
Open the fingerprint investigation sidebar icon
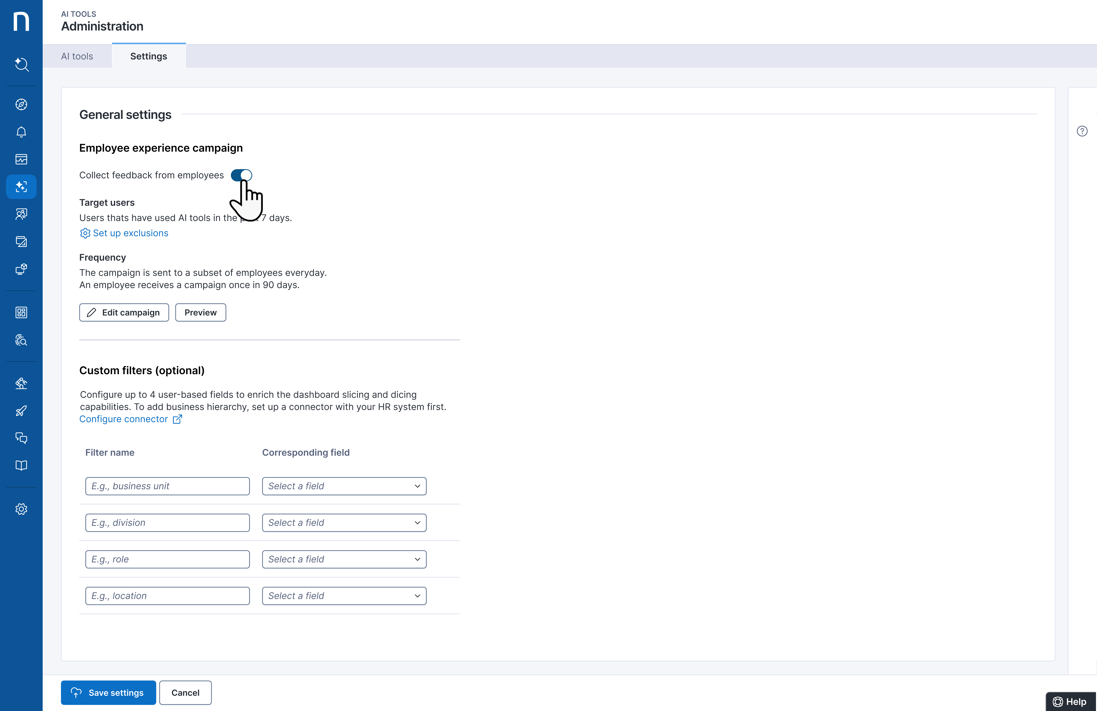click(x=21, y=340)
